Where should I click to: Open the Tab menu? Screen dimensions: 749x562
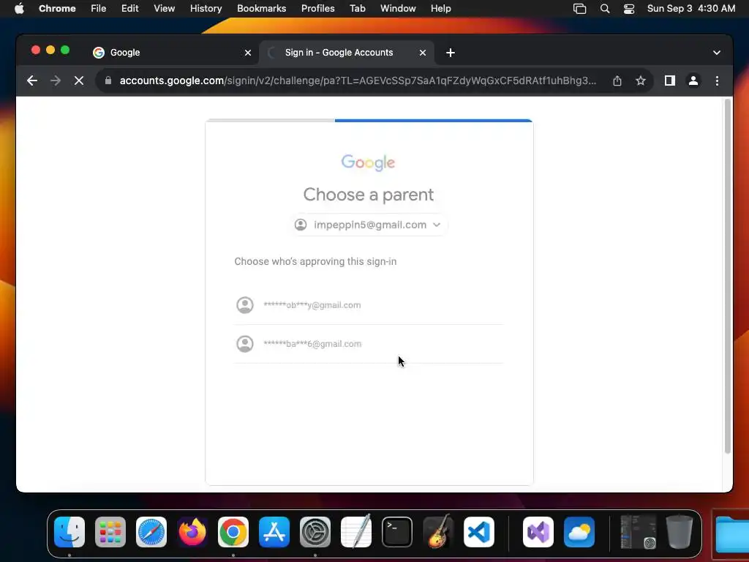click(x=357, y=9)
